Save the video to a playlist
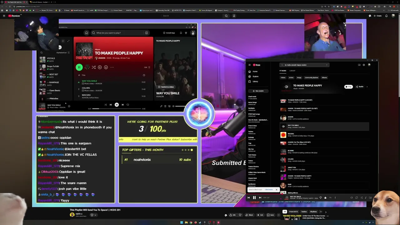 271,215
